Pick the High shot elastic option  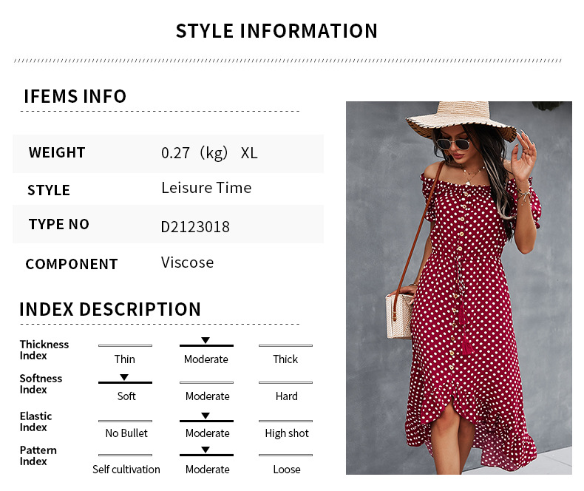pyautogui.click(x=287, y=433)
